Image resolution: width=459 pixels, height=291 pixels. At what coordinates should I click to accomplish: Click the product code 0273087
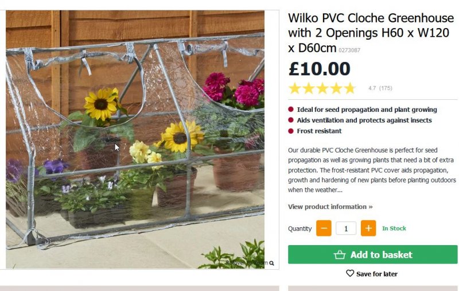pos(349,51)
